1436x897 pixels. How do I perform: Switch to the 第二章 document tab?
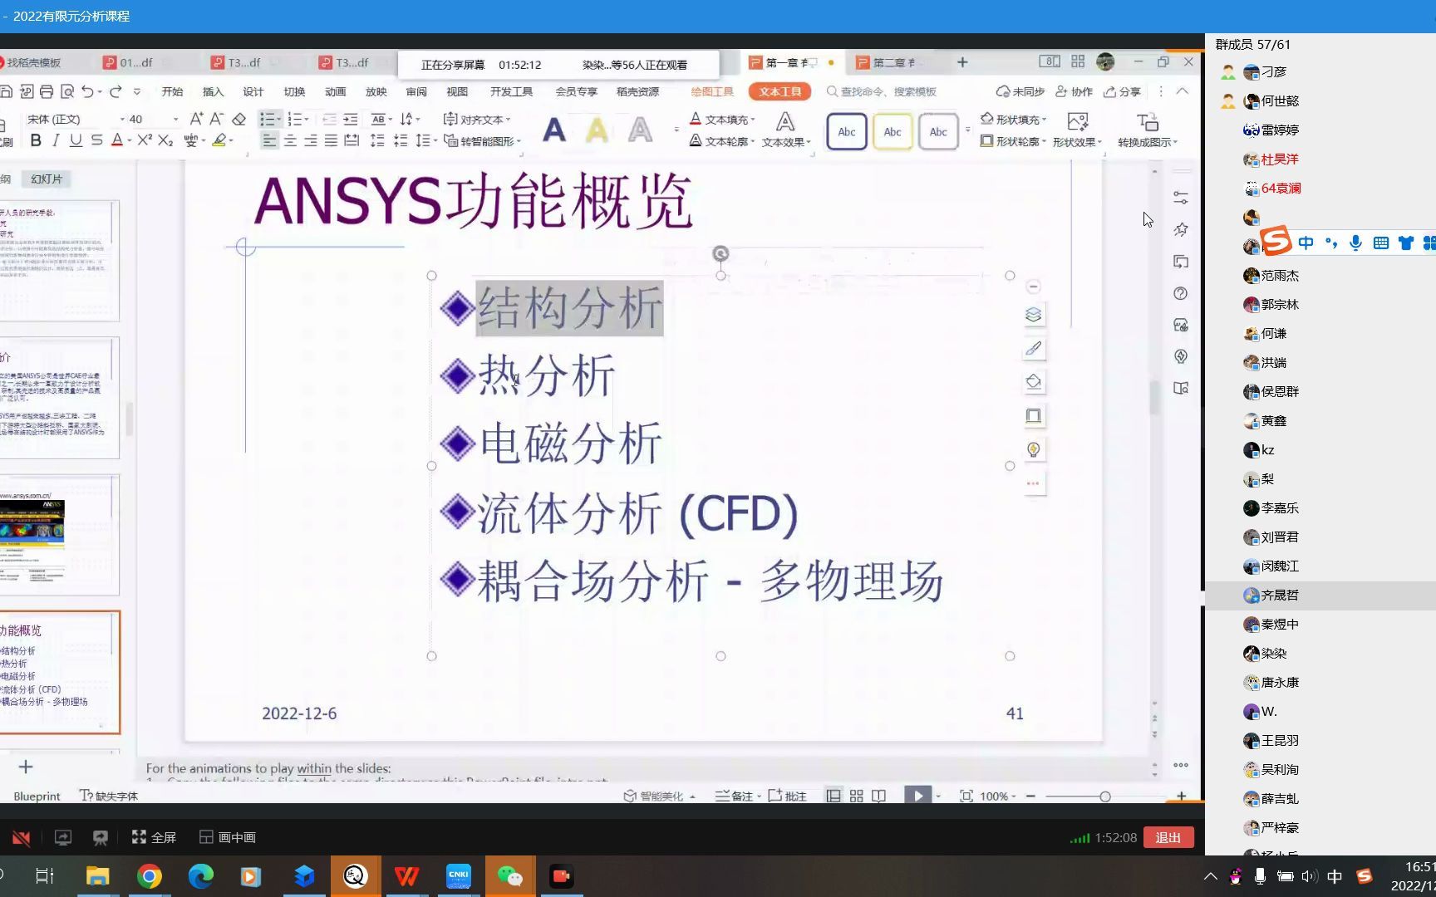pyautogui.click(x=893, y=62)
